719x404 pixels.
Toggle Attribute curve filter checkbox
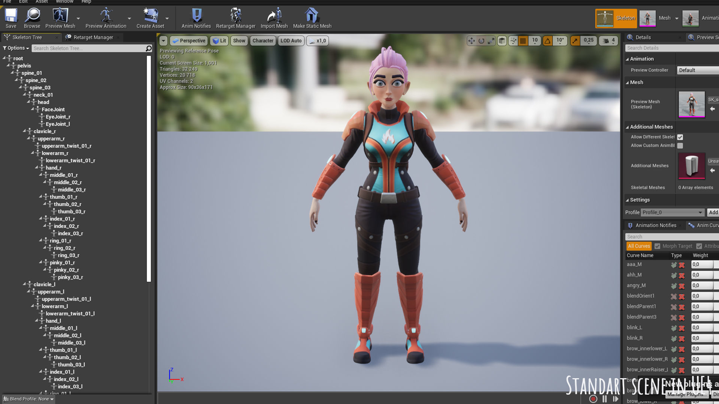click(x=699, y=246)
